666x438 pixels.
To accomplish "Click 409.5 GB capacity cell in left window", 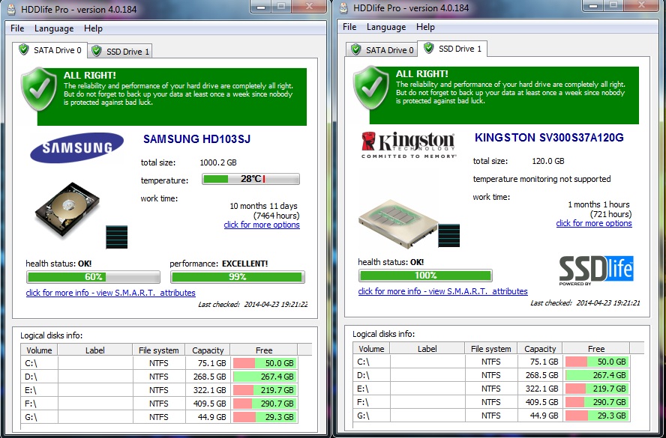I will pos(208,404).
